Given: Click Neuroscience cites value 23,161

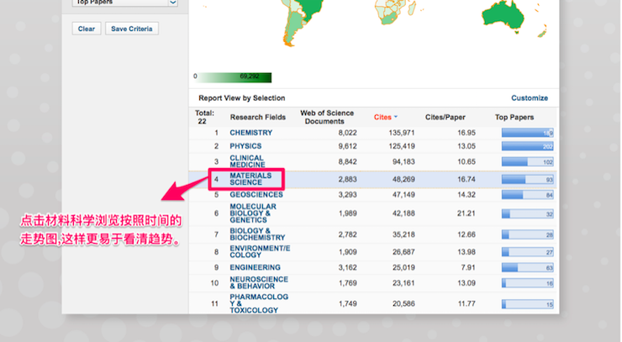Looking at the screenshot, I should pyautogui.click(x=403, y=283).
